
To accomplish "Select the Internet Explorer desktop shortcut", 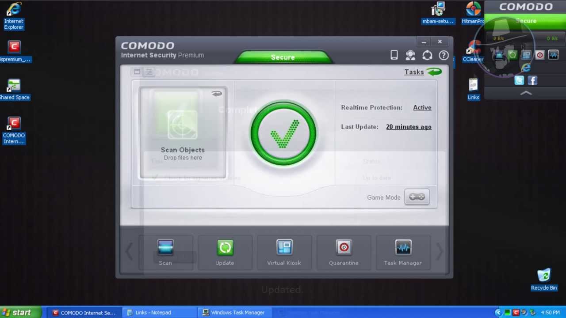I will [x=14, y=16].
